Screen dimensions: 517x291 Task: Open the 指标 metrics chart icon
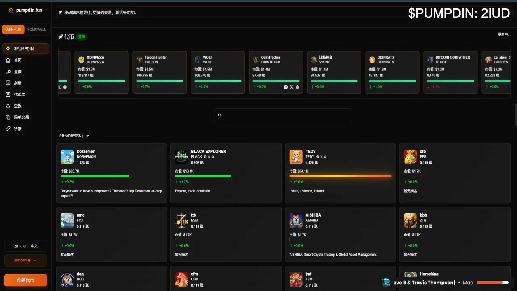(8, 83)
